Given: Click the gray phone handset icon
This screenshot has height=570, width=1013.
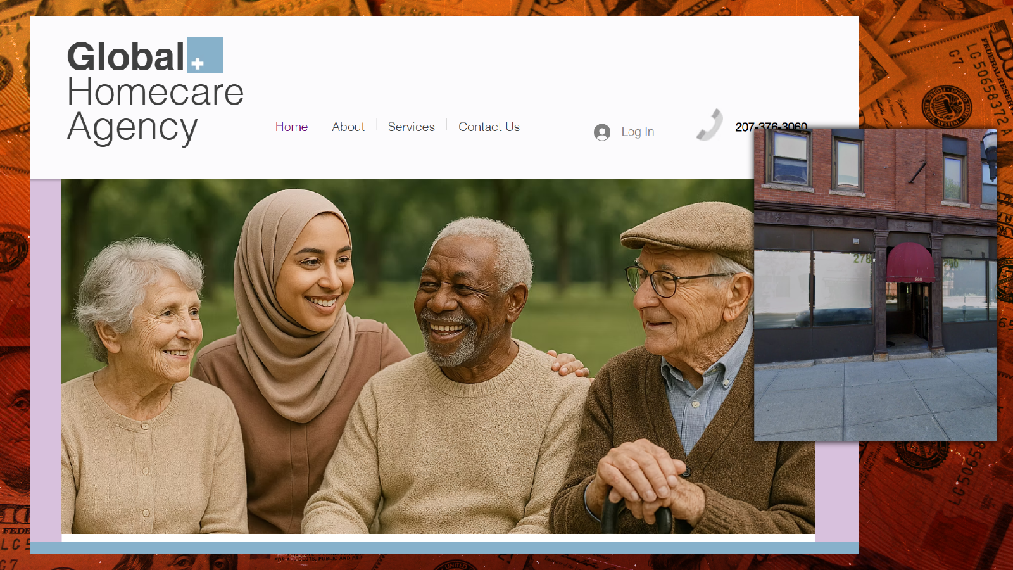Looking at the screenshot, I should pyautogui.click(x=710, y=124).
